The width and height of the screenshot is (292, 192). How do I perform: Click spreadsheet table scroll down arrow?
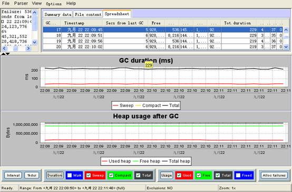(x=286, y=47)
